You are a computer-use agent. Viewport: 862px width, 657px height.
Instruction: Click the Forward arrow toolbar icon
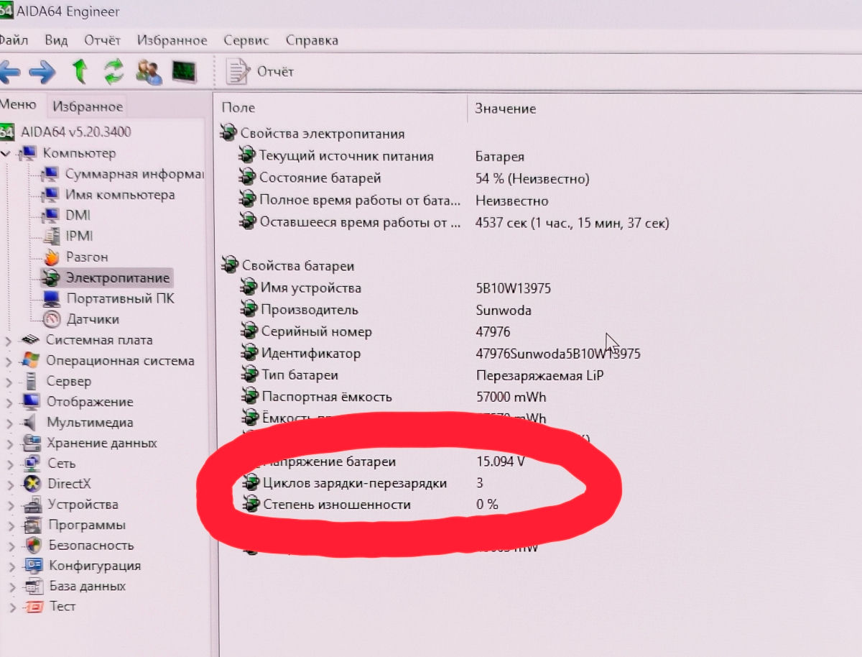point(43,71)
